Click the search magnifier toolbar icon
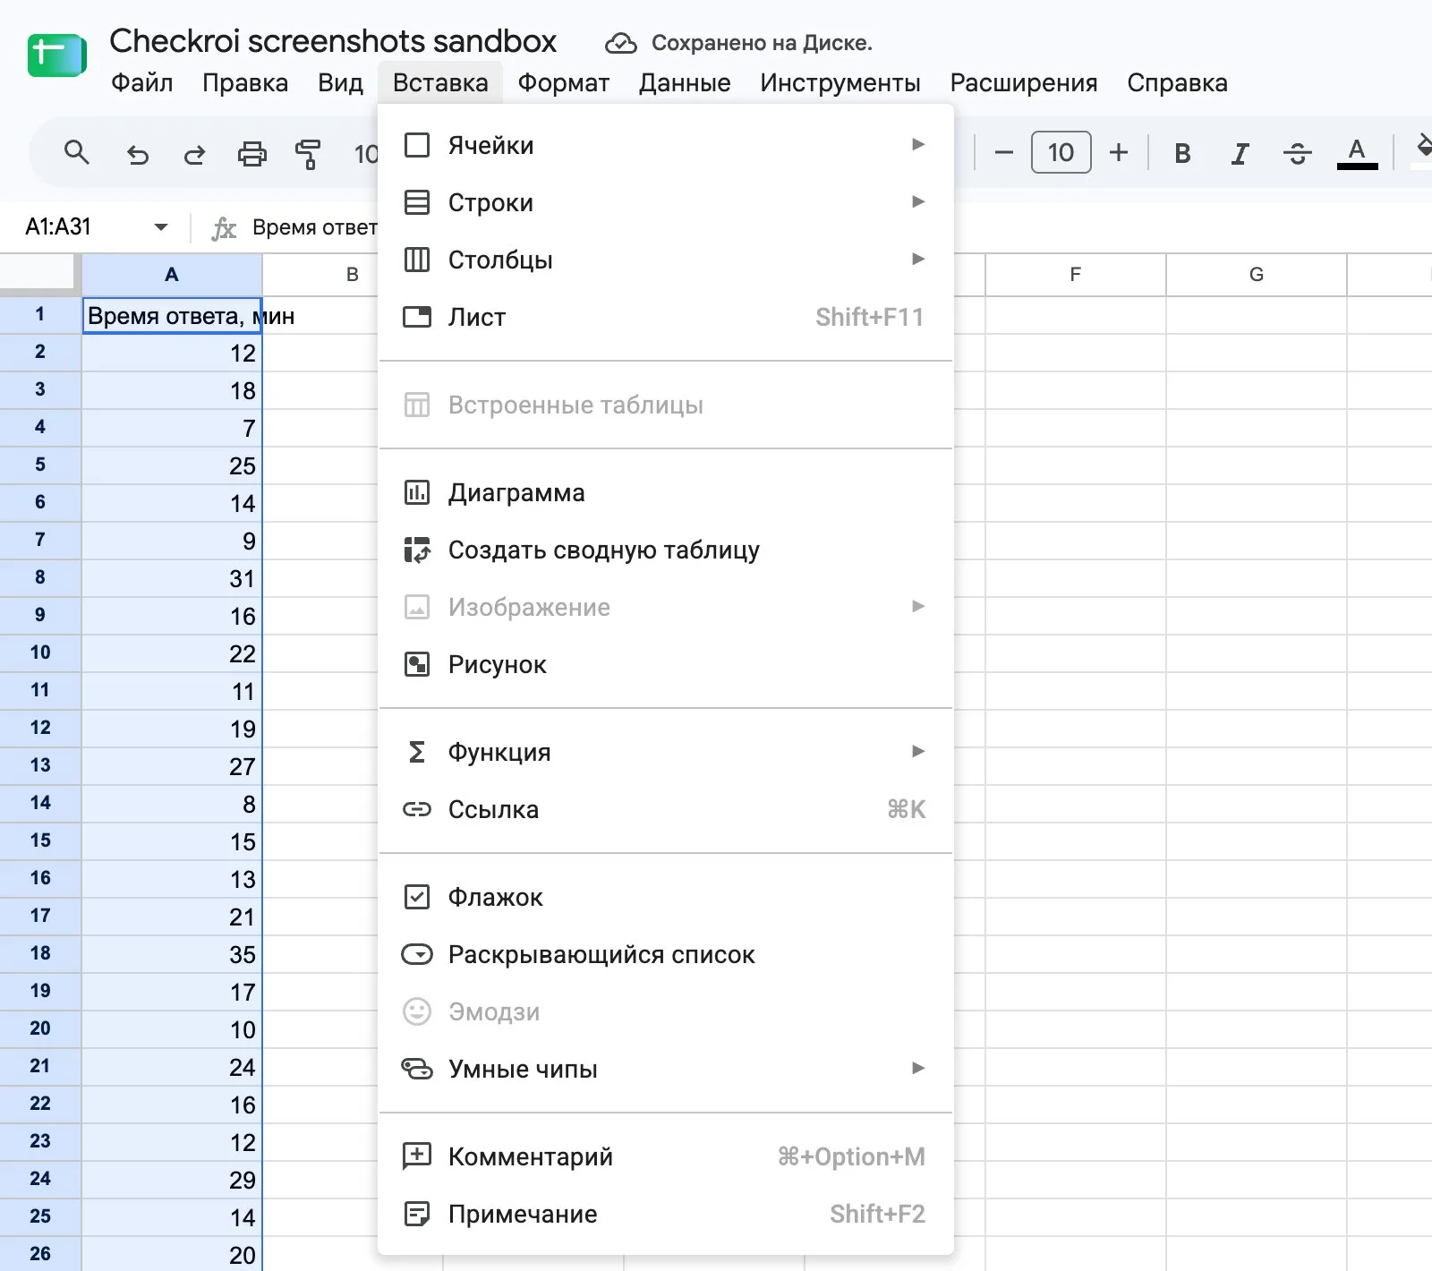Viewport: 1432px width, 1271px height. [77, 153]
